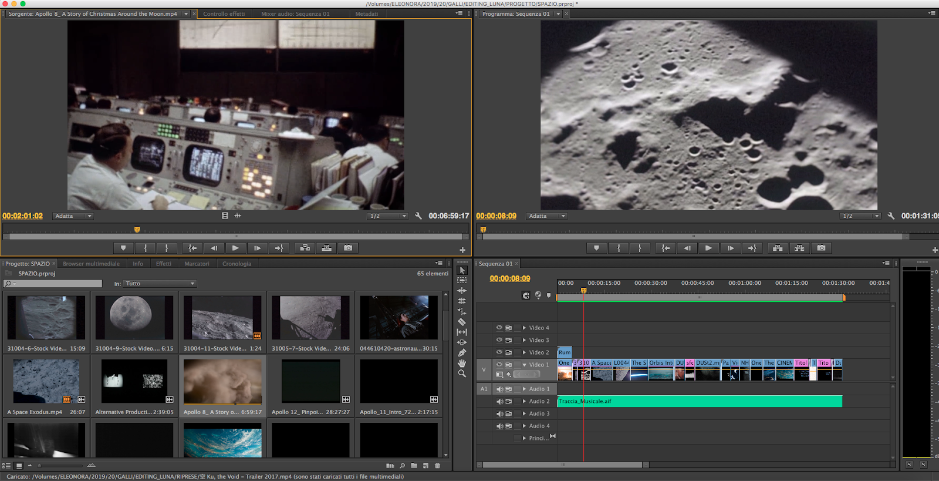Select the Selection arrow tool
This screenshot has height=481, width=939.
(462, 270)
